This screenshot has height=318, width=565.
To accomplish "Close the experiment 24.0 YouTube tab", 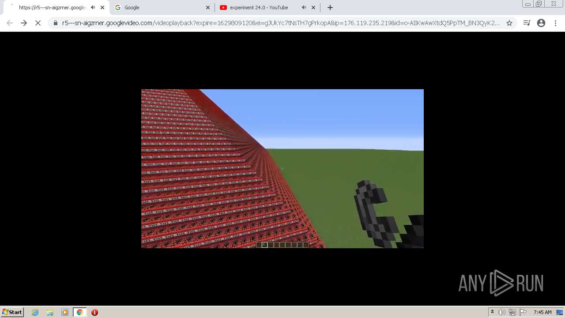I will point(313,8).
